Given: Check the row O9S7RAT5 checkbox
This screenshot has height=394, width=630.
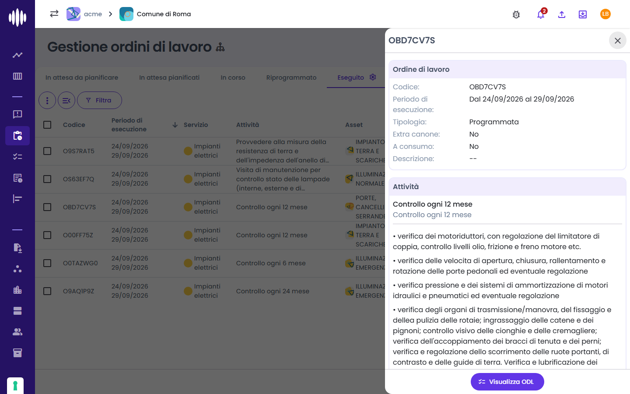Looking at the screenshot, I should tap(47, 151).
